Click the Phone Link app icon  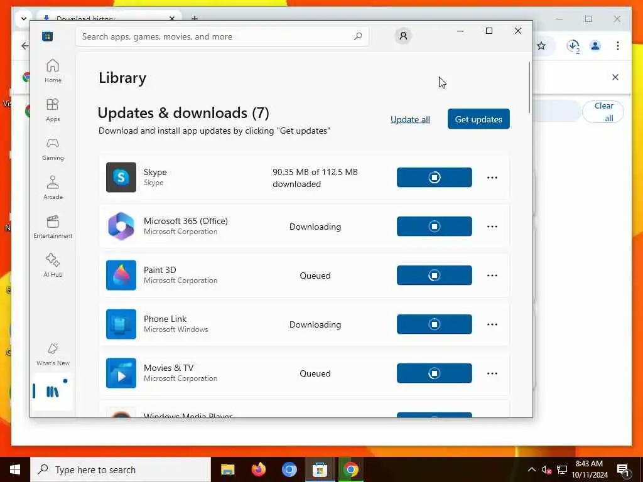(x=121, y=324)
